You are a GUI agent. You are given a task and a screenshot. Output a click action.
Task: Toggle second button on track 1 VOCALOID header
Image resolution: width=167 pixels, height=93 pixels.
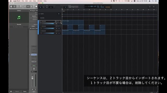pyautogui.click(x=58, y=21)
